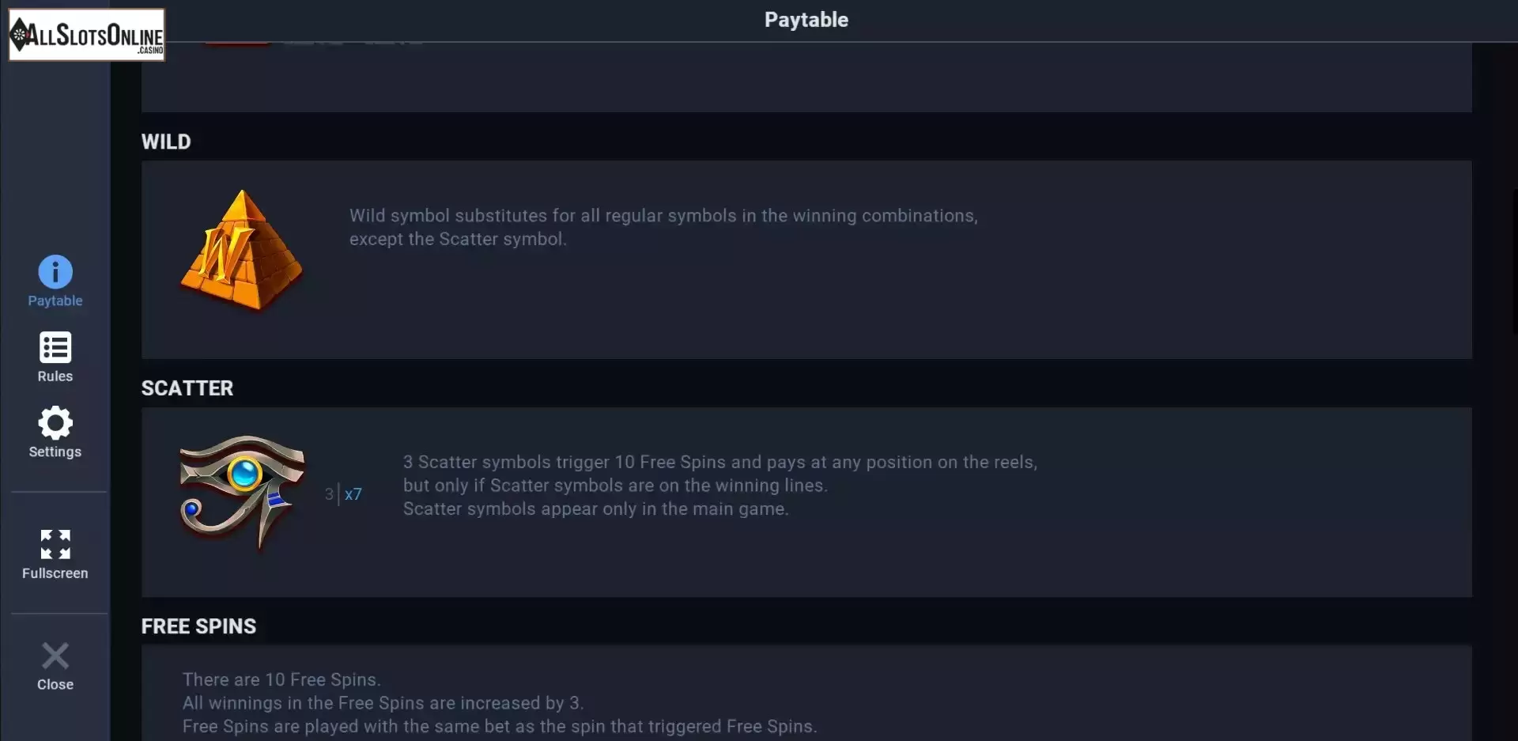Click the vertical scrollbar on right edge
Screen dimensions: 1518x741
tap(1514, 261)
